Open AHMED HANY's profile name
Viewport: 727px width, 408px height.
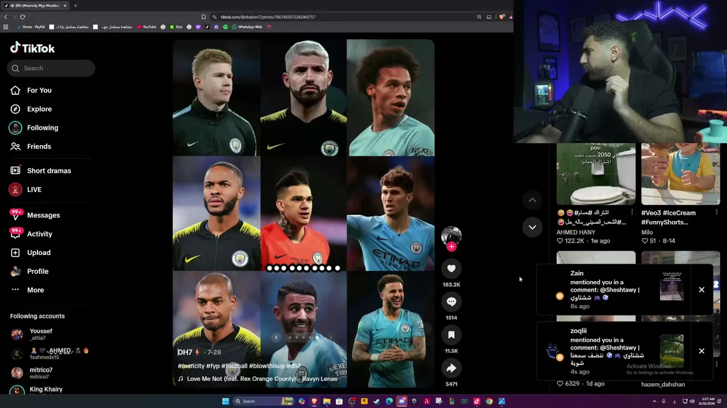[x=576, y=232]
